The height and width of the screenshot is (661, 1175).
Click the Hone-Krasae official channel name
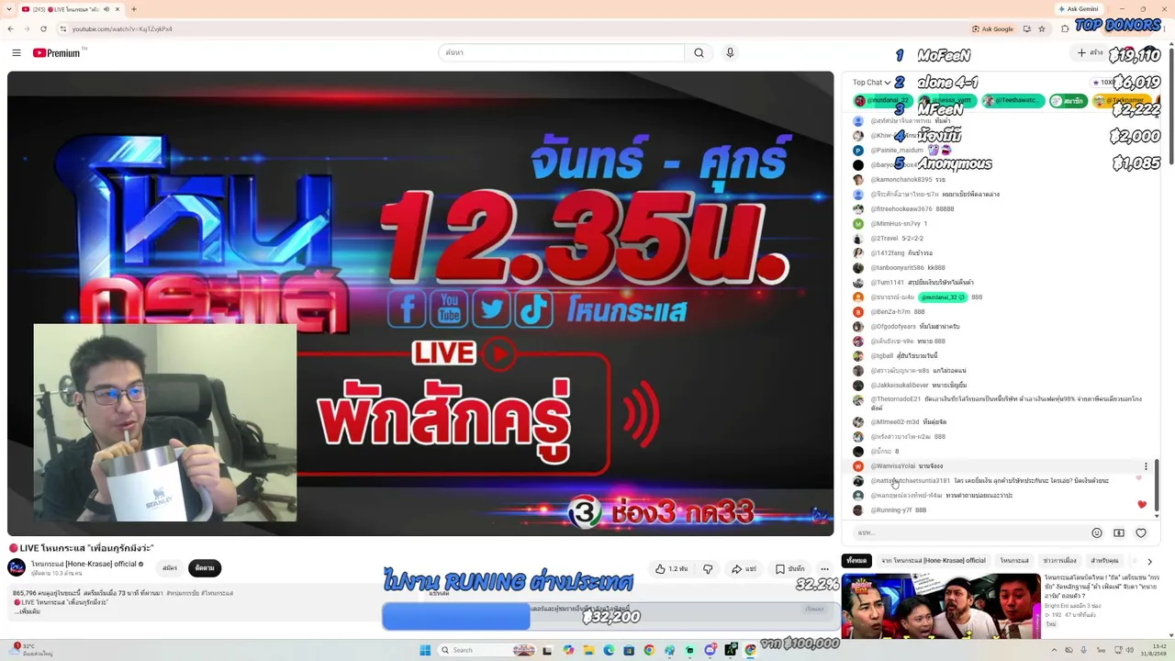[84, 564]
